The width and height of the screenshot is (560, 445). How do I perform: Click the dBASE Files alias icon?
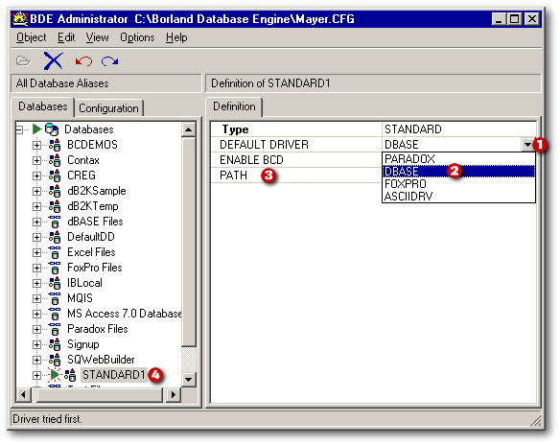(x=55, y=222)
